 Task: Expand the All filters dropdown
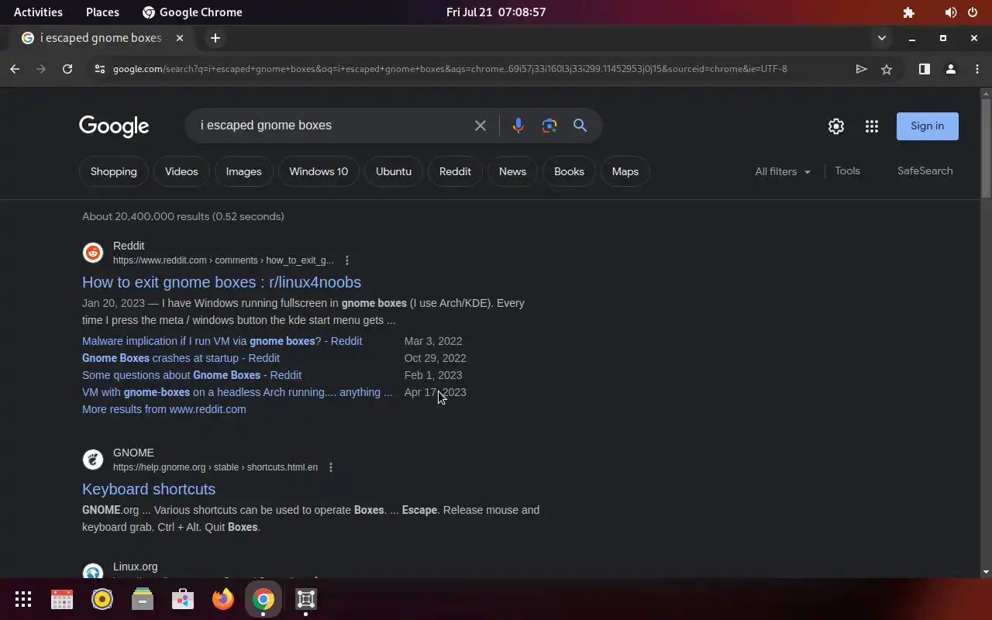[x=783, y=171]
